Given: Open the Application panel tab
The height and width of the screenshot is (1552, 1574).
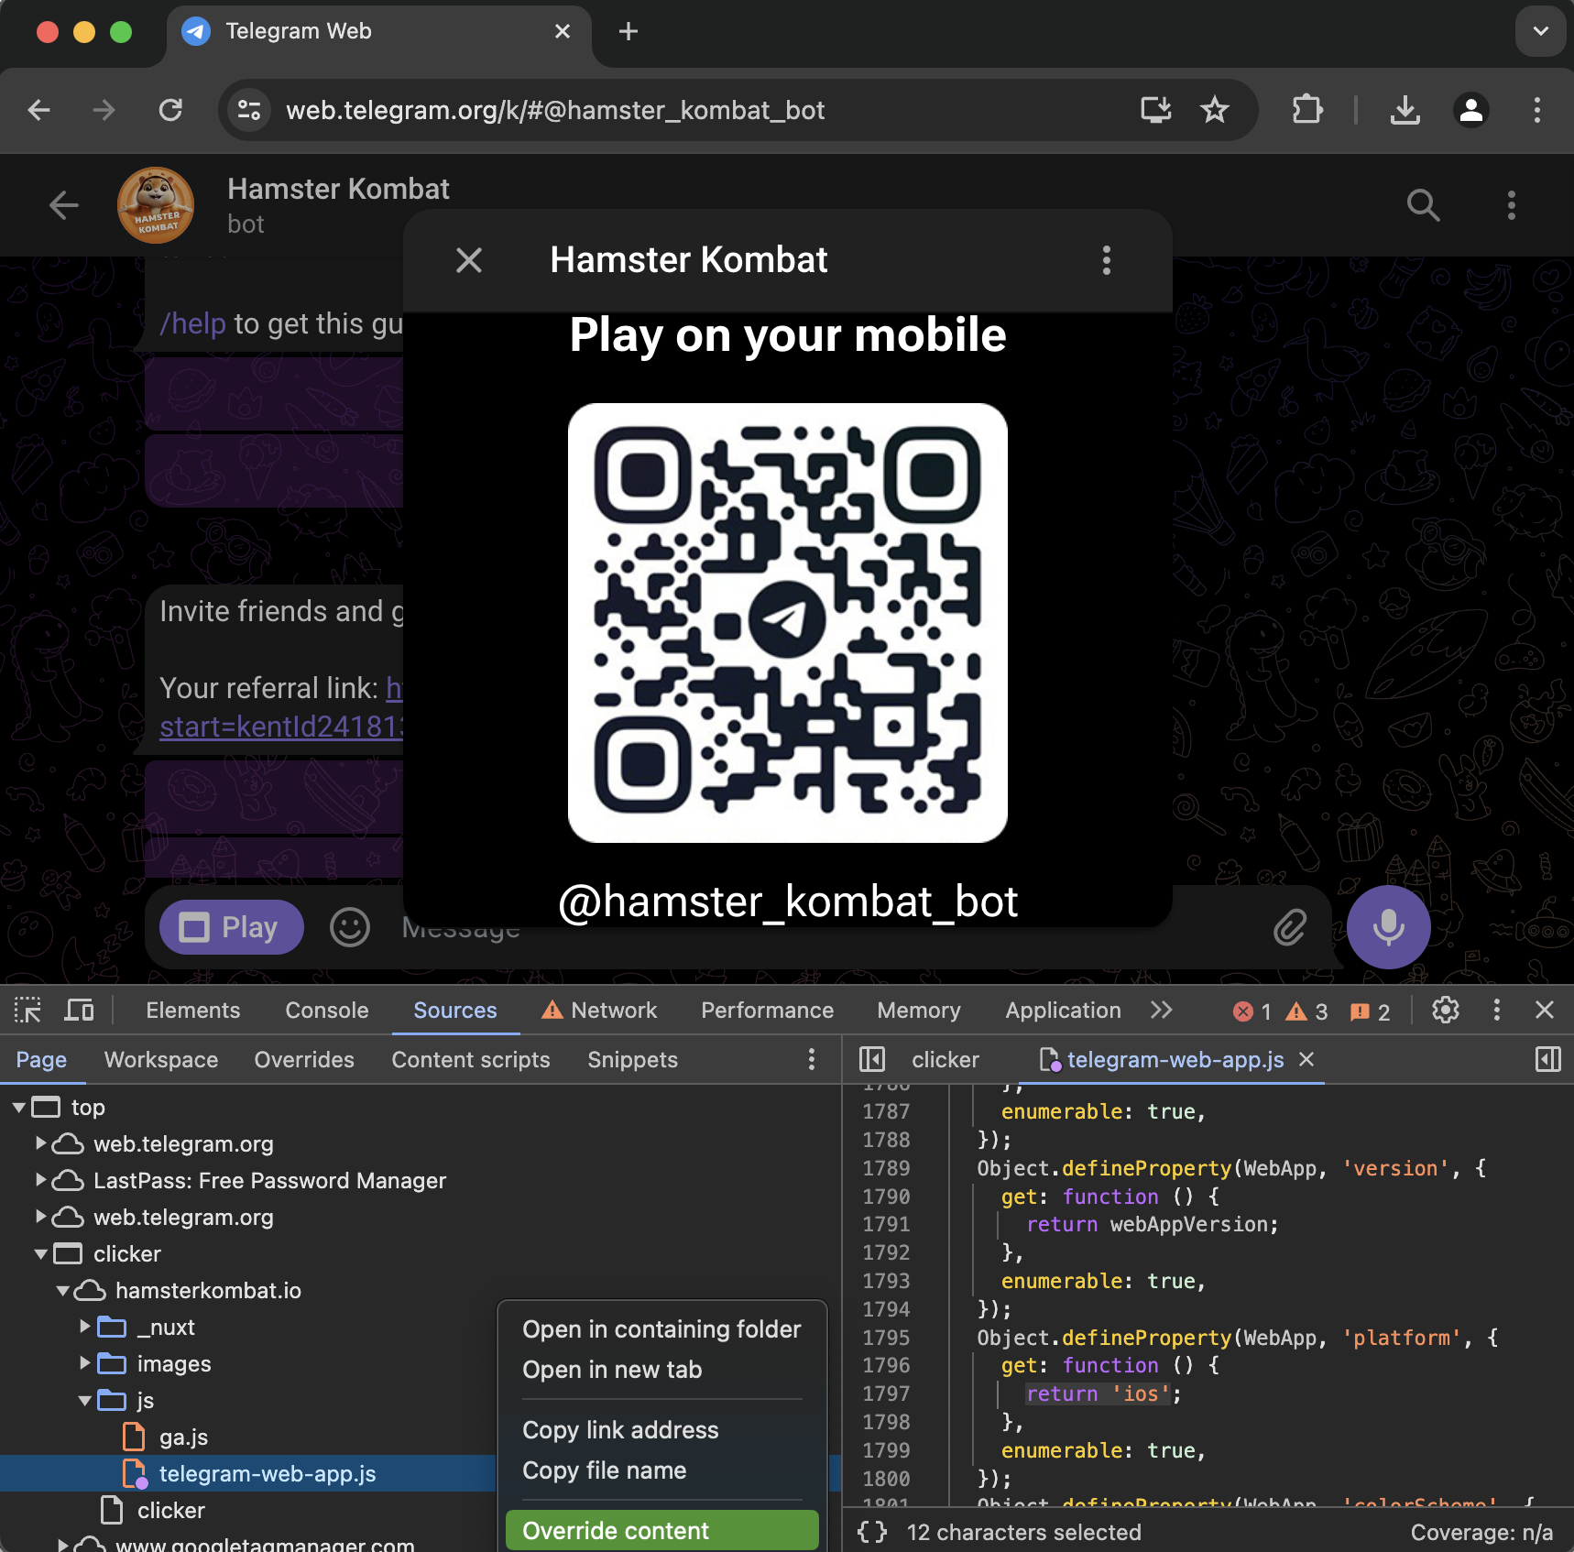Looking at the screenshot, I should [x=1064, y=1011].
